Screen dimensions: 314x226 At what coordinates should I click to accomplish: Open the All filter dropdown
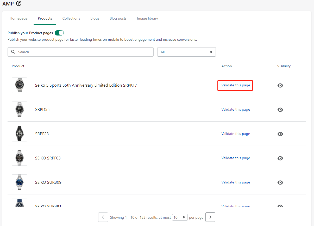(x=186, y=52)
